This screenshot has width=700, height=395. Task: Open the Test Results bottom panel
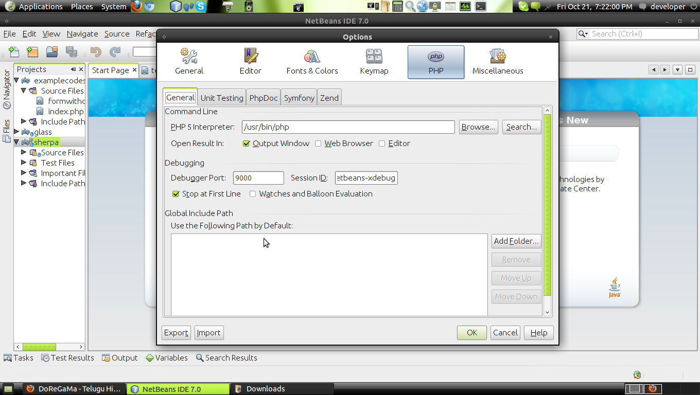(x=67, y=358)
